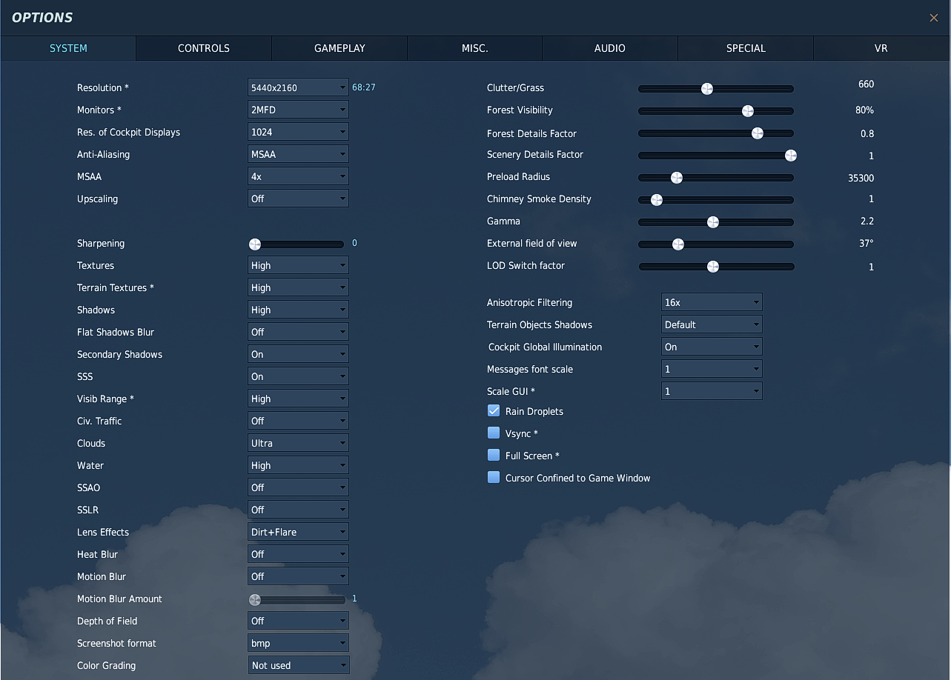Click the Sharpening slider handle
951x680 pixels.
coord(255,244)
